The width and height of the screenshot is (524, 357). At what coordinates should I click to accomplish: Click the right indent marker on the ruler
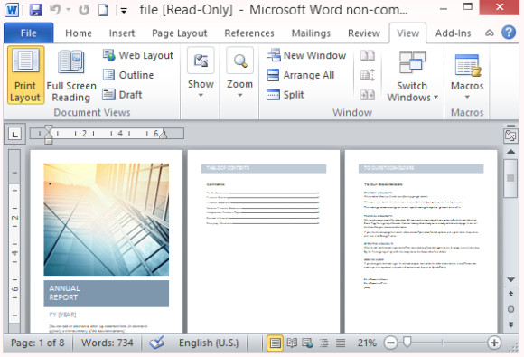(x=164, y=135)
